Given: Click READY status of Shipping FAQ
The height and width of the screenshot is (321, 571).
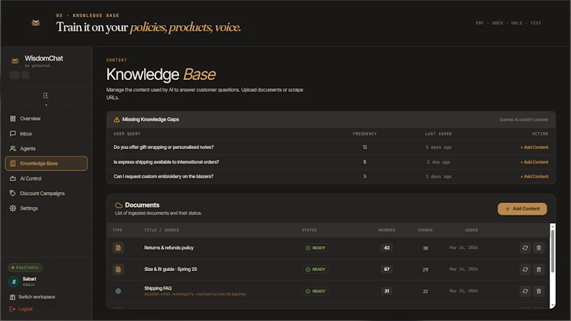Looking at the screenshot, I should point(315,291).
